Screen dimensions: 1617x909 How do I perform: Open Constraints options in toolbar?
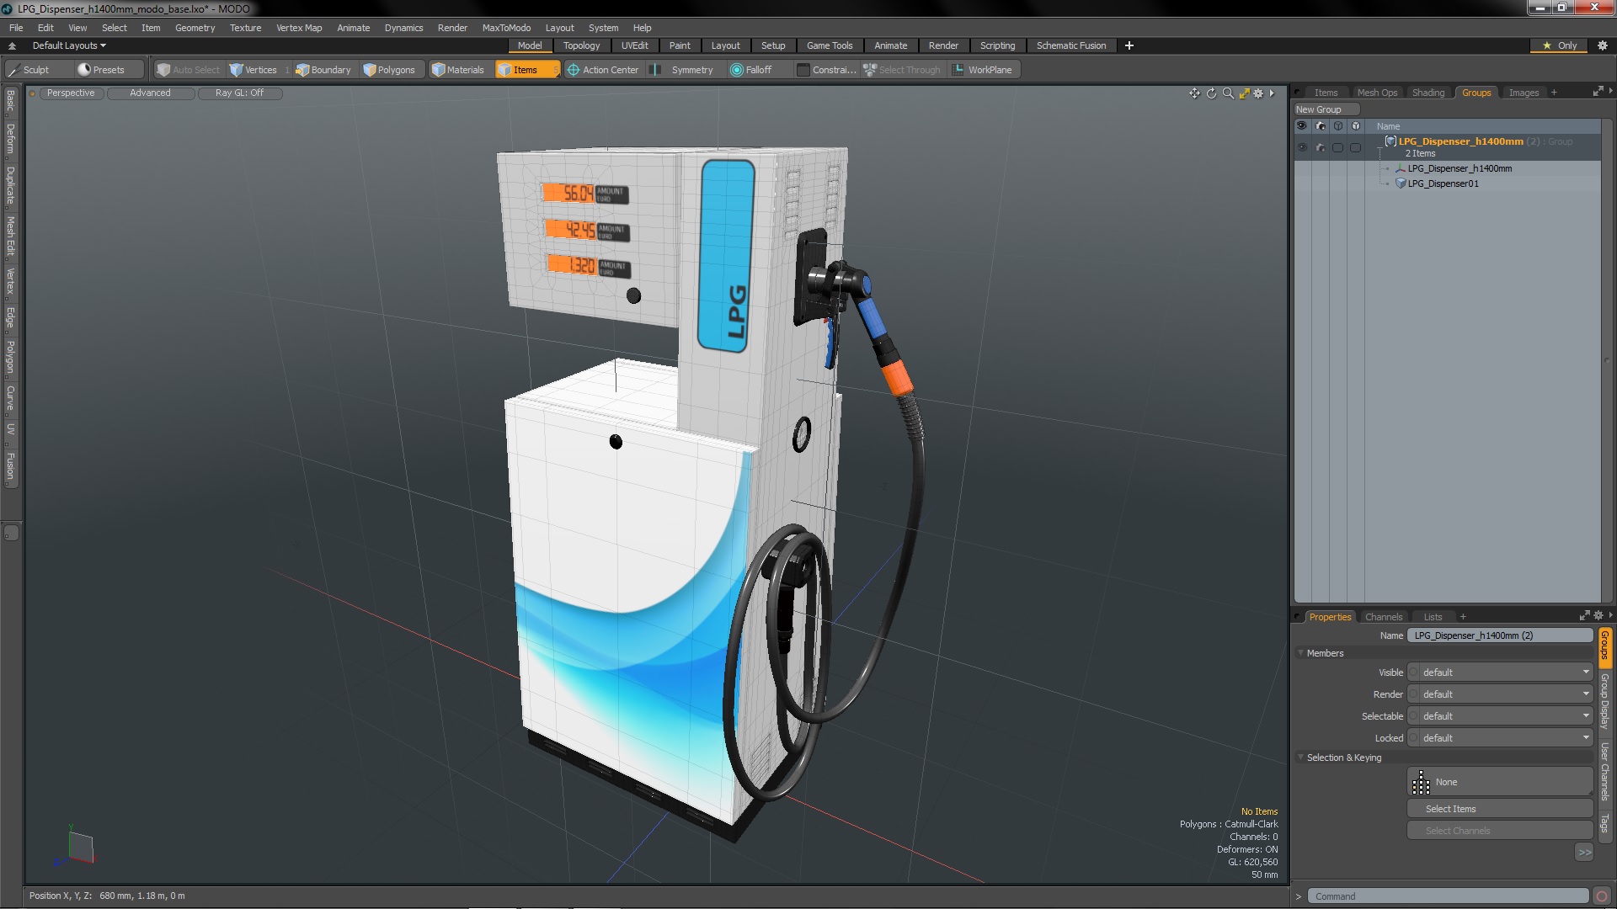(826, 70)
